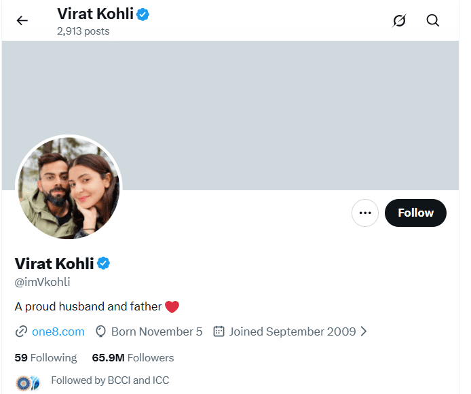Click the circle-slash icon in the header
Screen dimensions: 471x394
pos(399,20)
